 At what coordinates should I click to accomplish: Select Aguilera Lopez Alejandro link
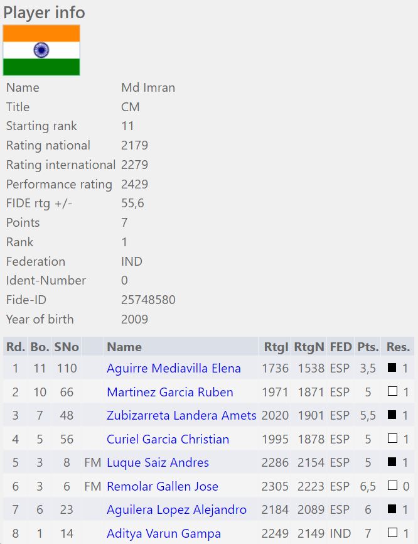(x=176, y=510)
